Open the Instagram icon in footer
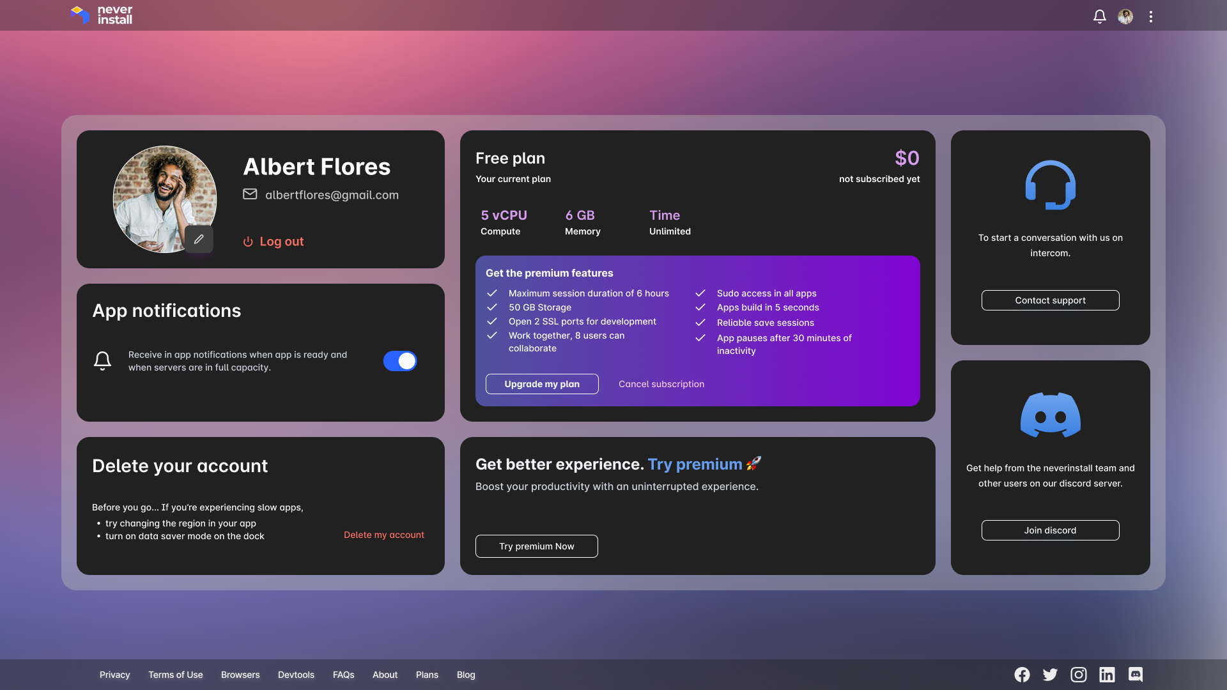Viewport: 1227px width, 690px height. click(1079, 675)
